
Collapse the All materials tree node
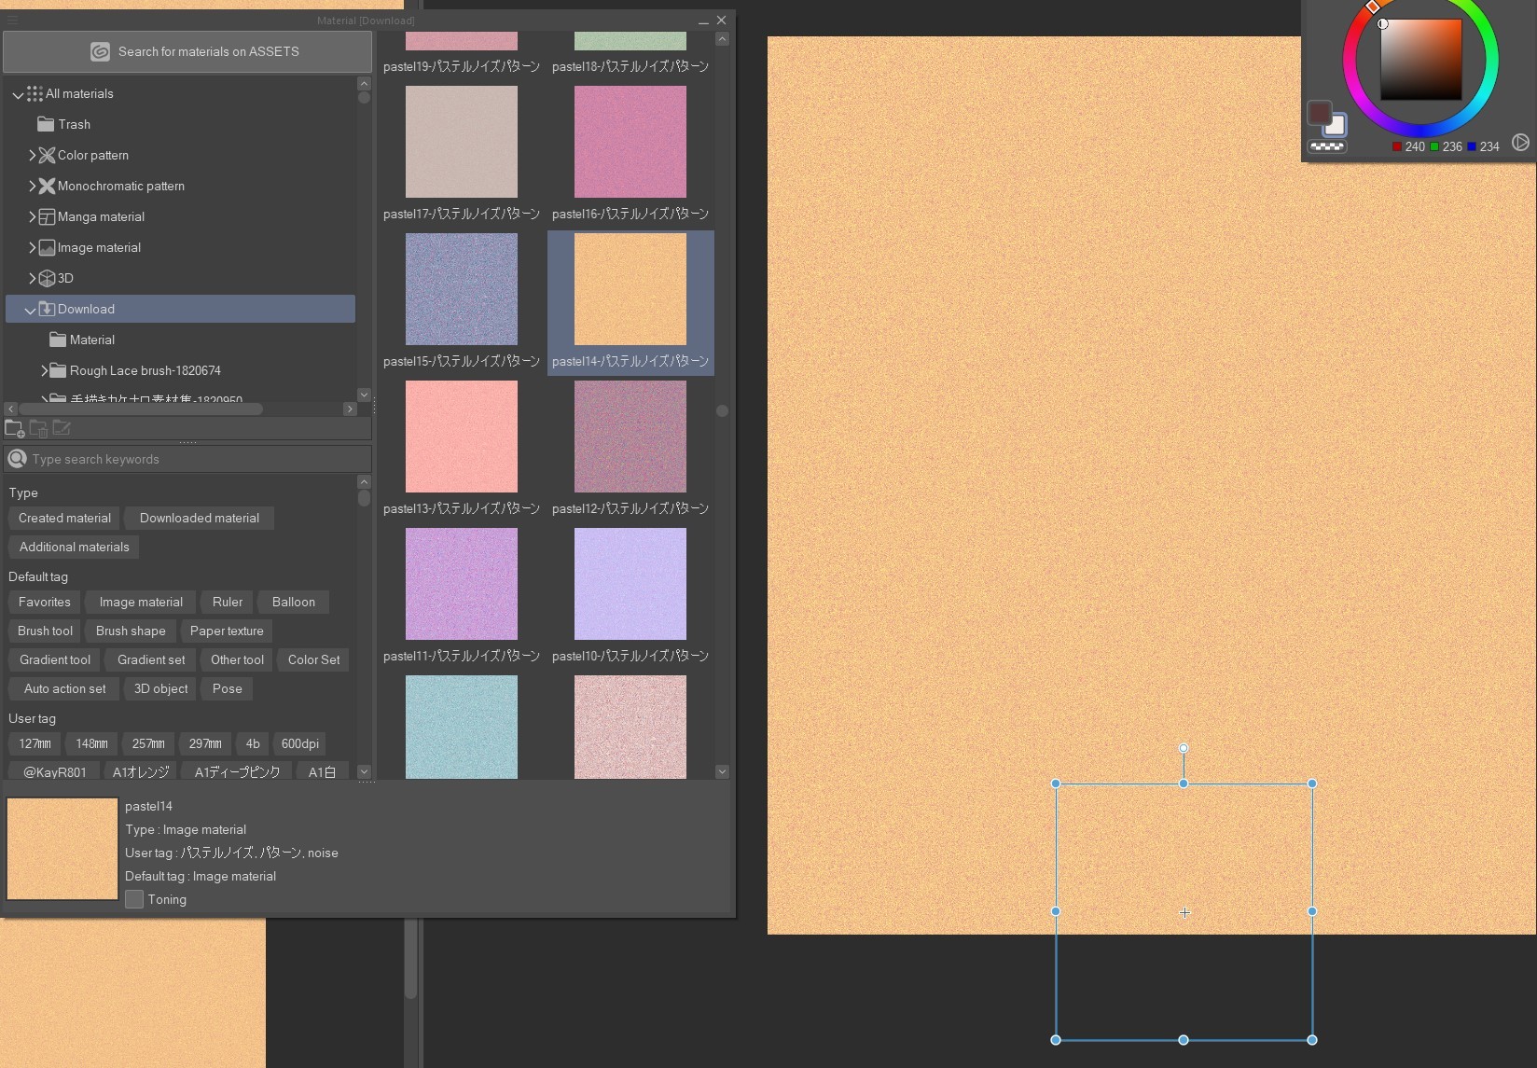tap(18, 94)
